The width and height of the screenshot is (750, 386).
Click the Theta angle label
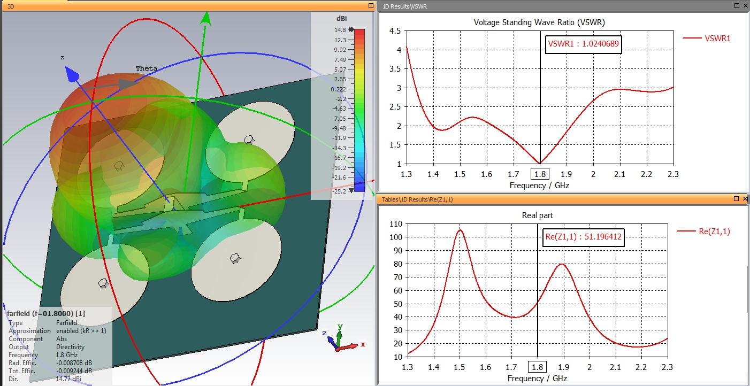(x=146, y=68)
